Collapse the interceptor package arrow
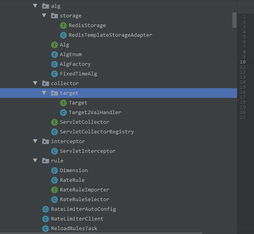This screenshot has height=234, width=254. [x=35, y=141]
